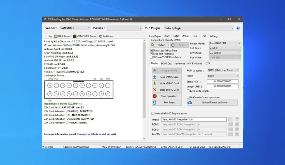Expand the Bus Width dropdown
Viewport: 285px width, 165px height.
225,57
